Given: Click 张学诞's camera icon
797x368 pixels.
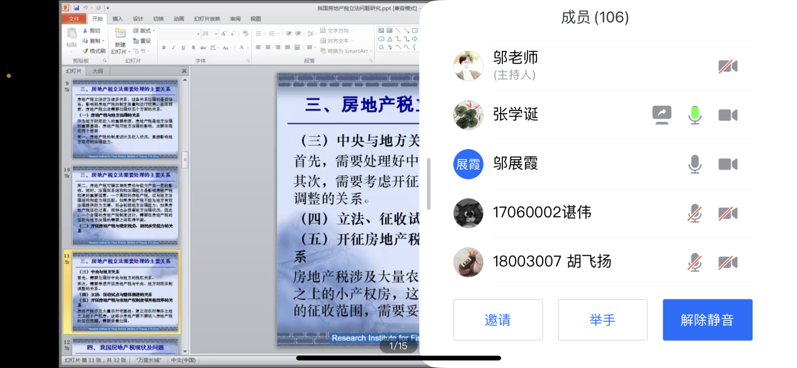Looking at the screenshot, I should coord(728,115).
